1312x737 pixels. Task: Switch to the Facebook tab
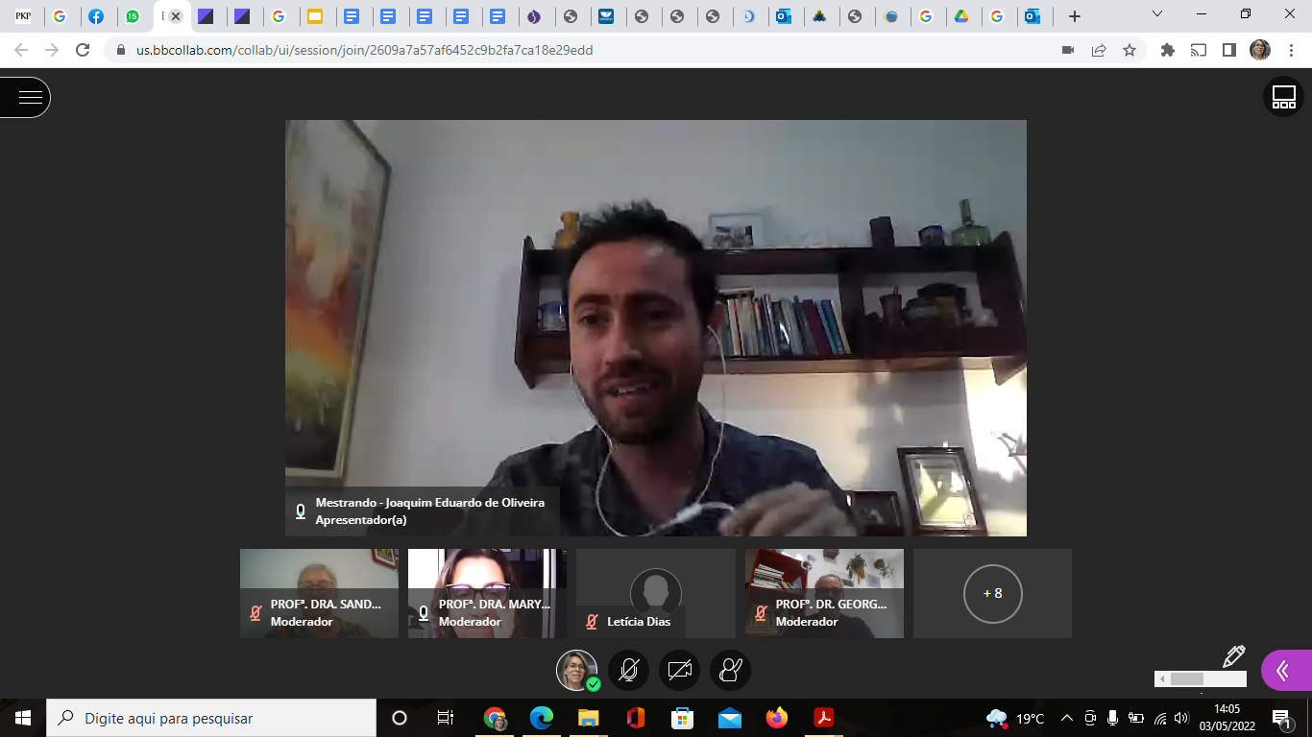[x=96, y=16]
